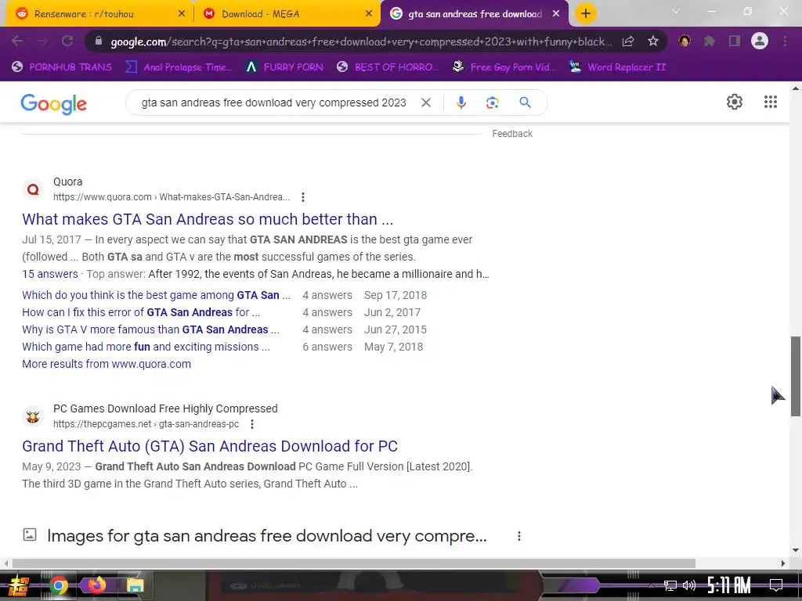The image size is (802, 601).
Task: Select the gta san andreas search tab
Action: click(x=475, y=14)
